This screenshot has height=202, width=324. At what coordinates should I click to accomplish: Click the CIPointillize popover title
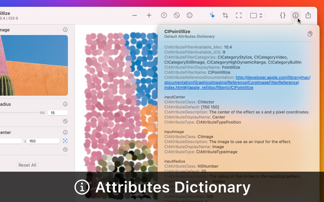click(177, 32)
